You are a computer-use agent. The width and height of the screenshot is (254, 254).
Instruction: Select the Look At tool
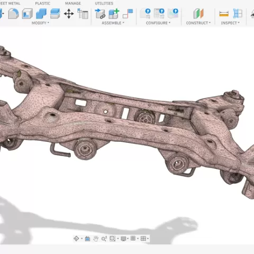[87, 239]
